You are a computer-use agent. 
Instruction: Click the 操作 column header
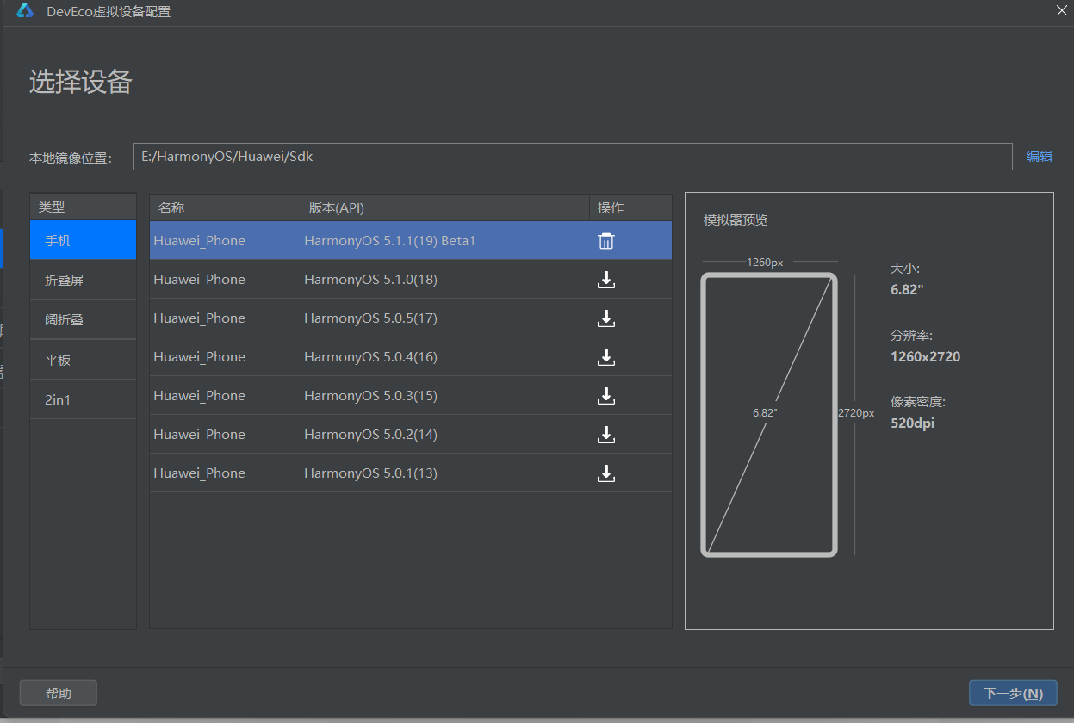(x=630, y=207)
